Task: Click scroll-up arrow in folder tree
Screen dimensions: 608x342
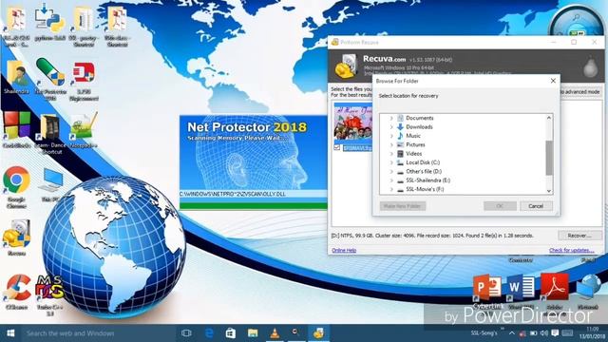Action: (549, 118)
